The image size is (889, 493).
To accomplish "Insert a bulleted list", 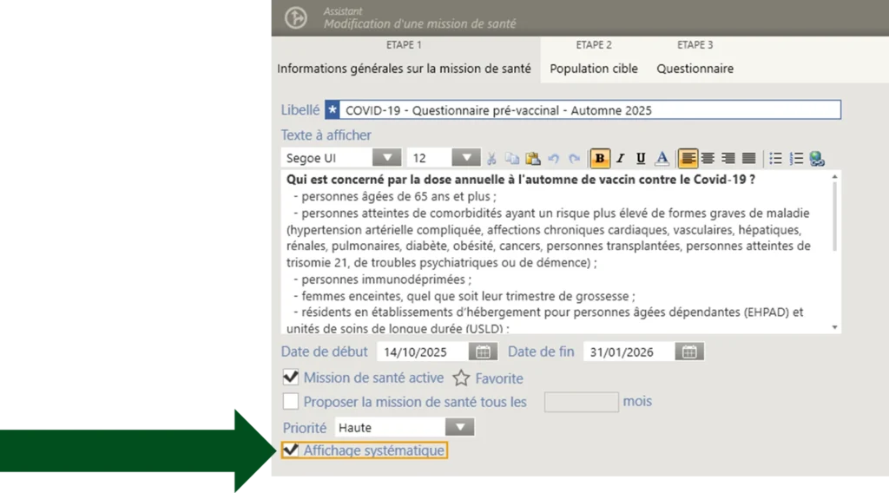I will 775,158.
